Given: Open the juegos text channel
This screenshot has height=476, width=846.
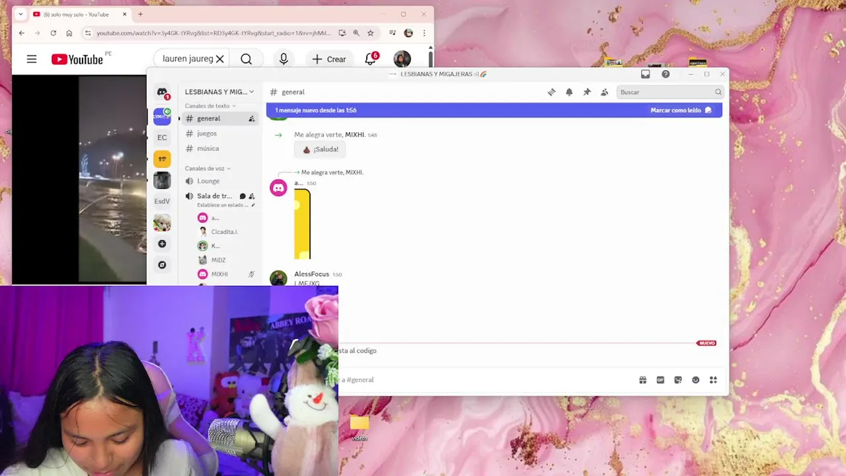Looking at the screenshot, I should coord(207,134).
